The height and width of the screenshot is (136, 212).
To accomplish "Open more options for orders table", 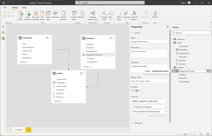I will click(x=84, y=73).
